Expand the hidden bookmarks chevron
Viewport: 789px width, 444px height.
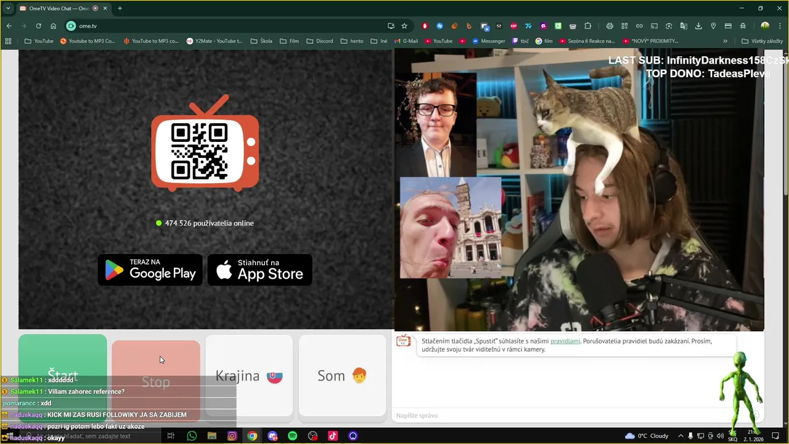(x=725, y=41)
